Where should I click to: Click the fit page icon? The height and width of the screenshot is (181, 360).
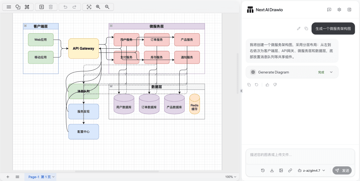[x=89, y=7]
